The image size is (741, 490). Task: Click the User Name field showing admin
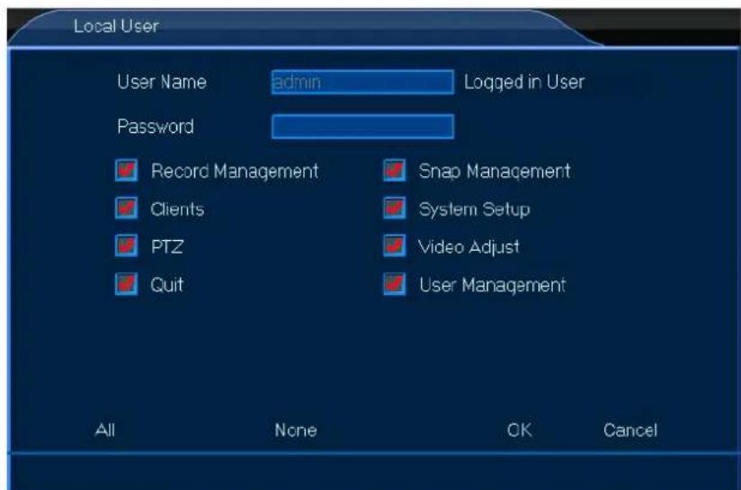coord(362,83)
